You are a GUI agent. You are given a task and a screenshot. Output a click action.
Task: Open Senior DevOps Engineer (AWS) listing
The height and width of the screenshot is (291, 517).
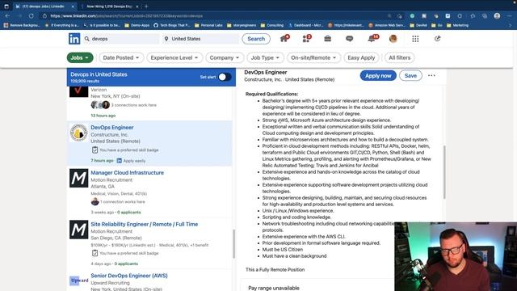click(129, 276)
